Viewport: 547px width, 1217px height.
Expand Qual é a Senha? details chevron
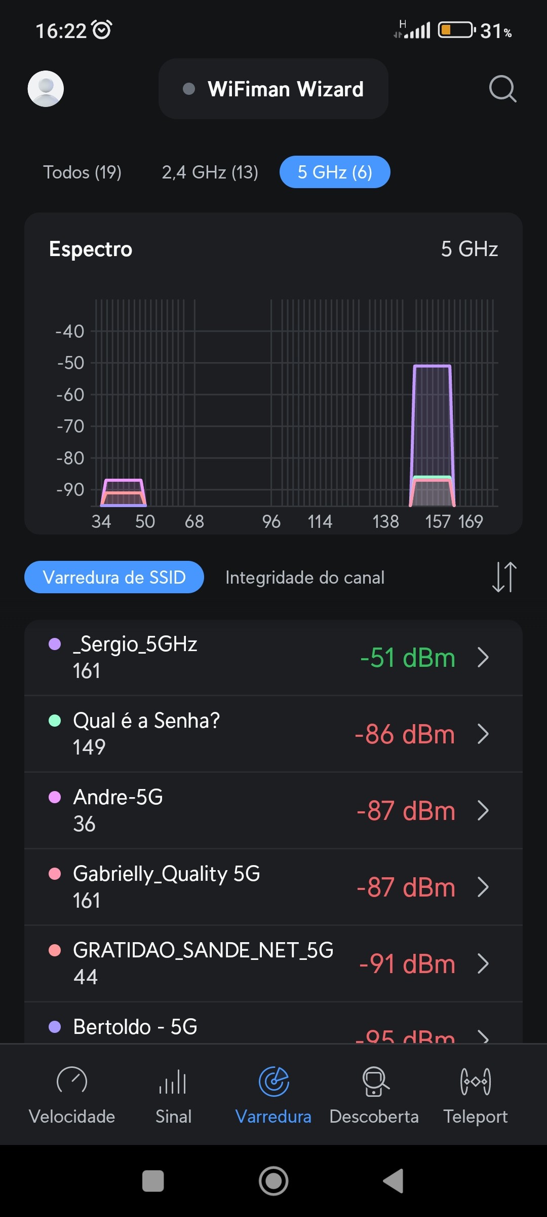click(484, 734)
